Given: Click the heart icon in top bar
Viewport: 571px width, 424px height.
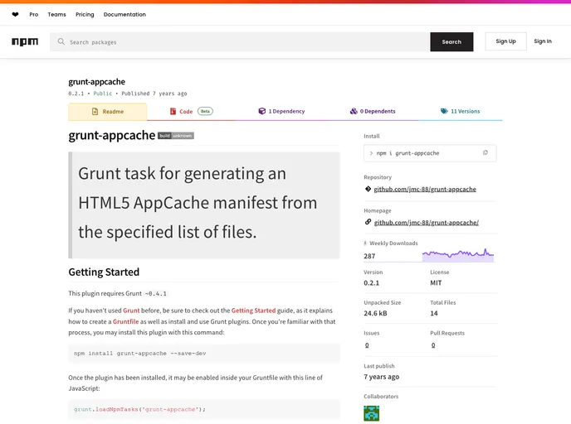Looking at the screenshot, I should 15,15.
